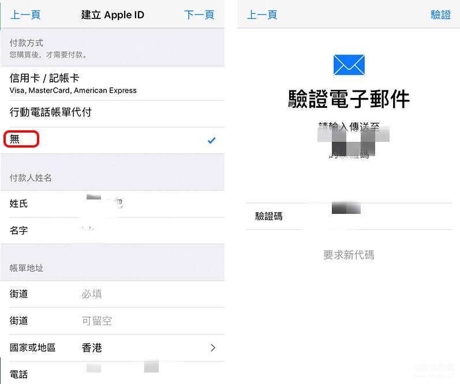This screenshot has width=460, height=384.
Task: Focus the 驗證碼 input field
Action: (x=349, y=216)
